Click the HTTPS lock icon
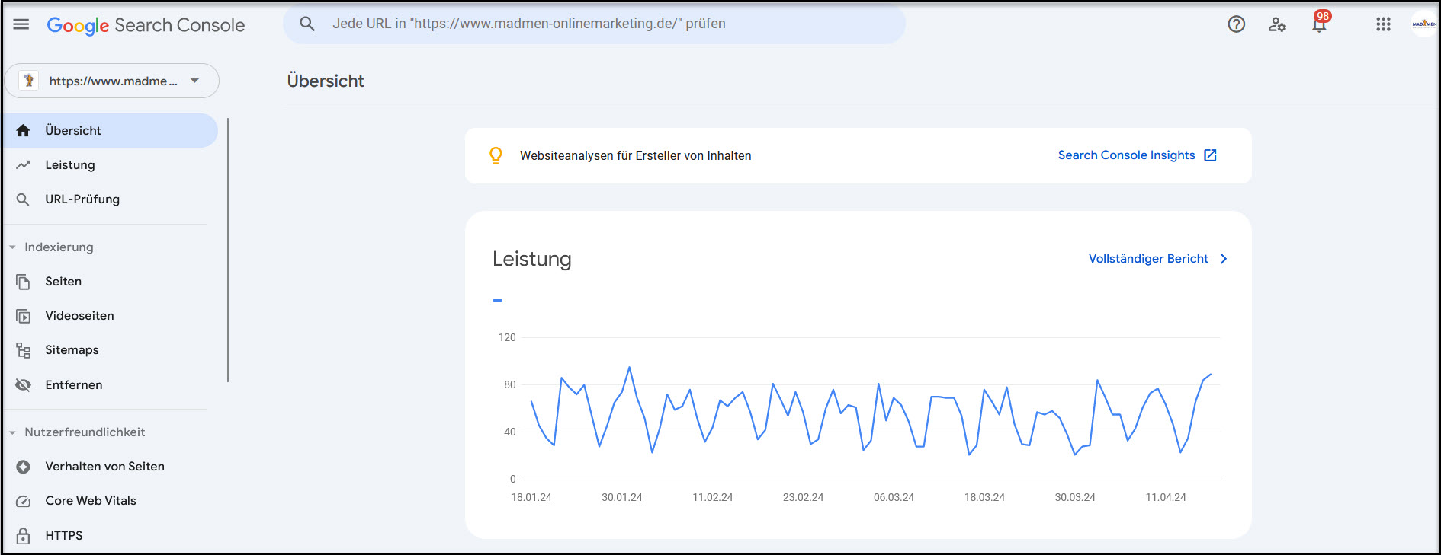Screen dimensions: 1441x555 [x=23, y=536]
